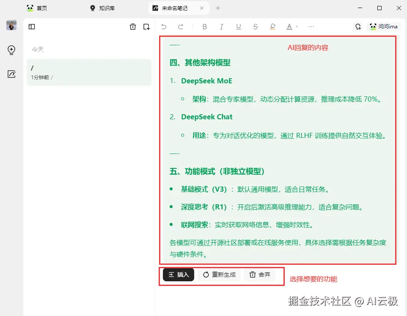This screenshot has height=316, width=407.
Task: Minimize the ima window
Action: point(360,8)
